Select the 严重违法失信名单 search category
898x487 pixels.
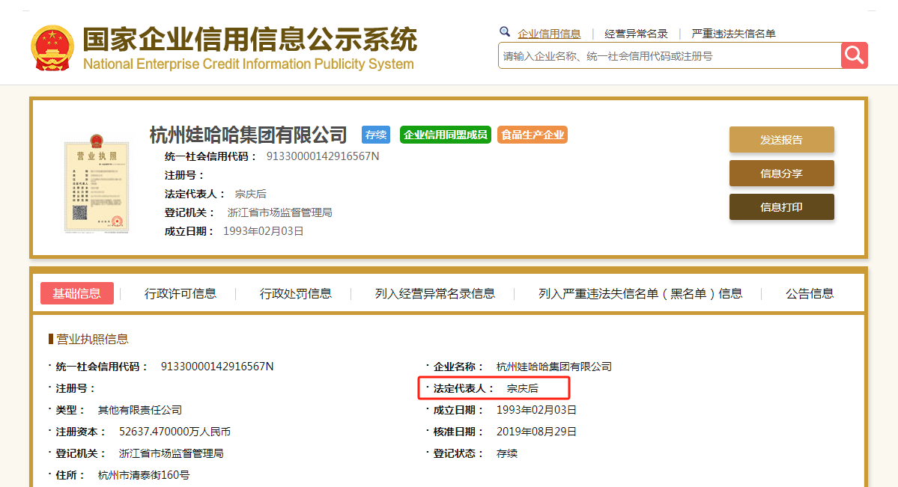733,34
